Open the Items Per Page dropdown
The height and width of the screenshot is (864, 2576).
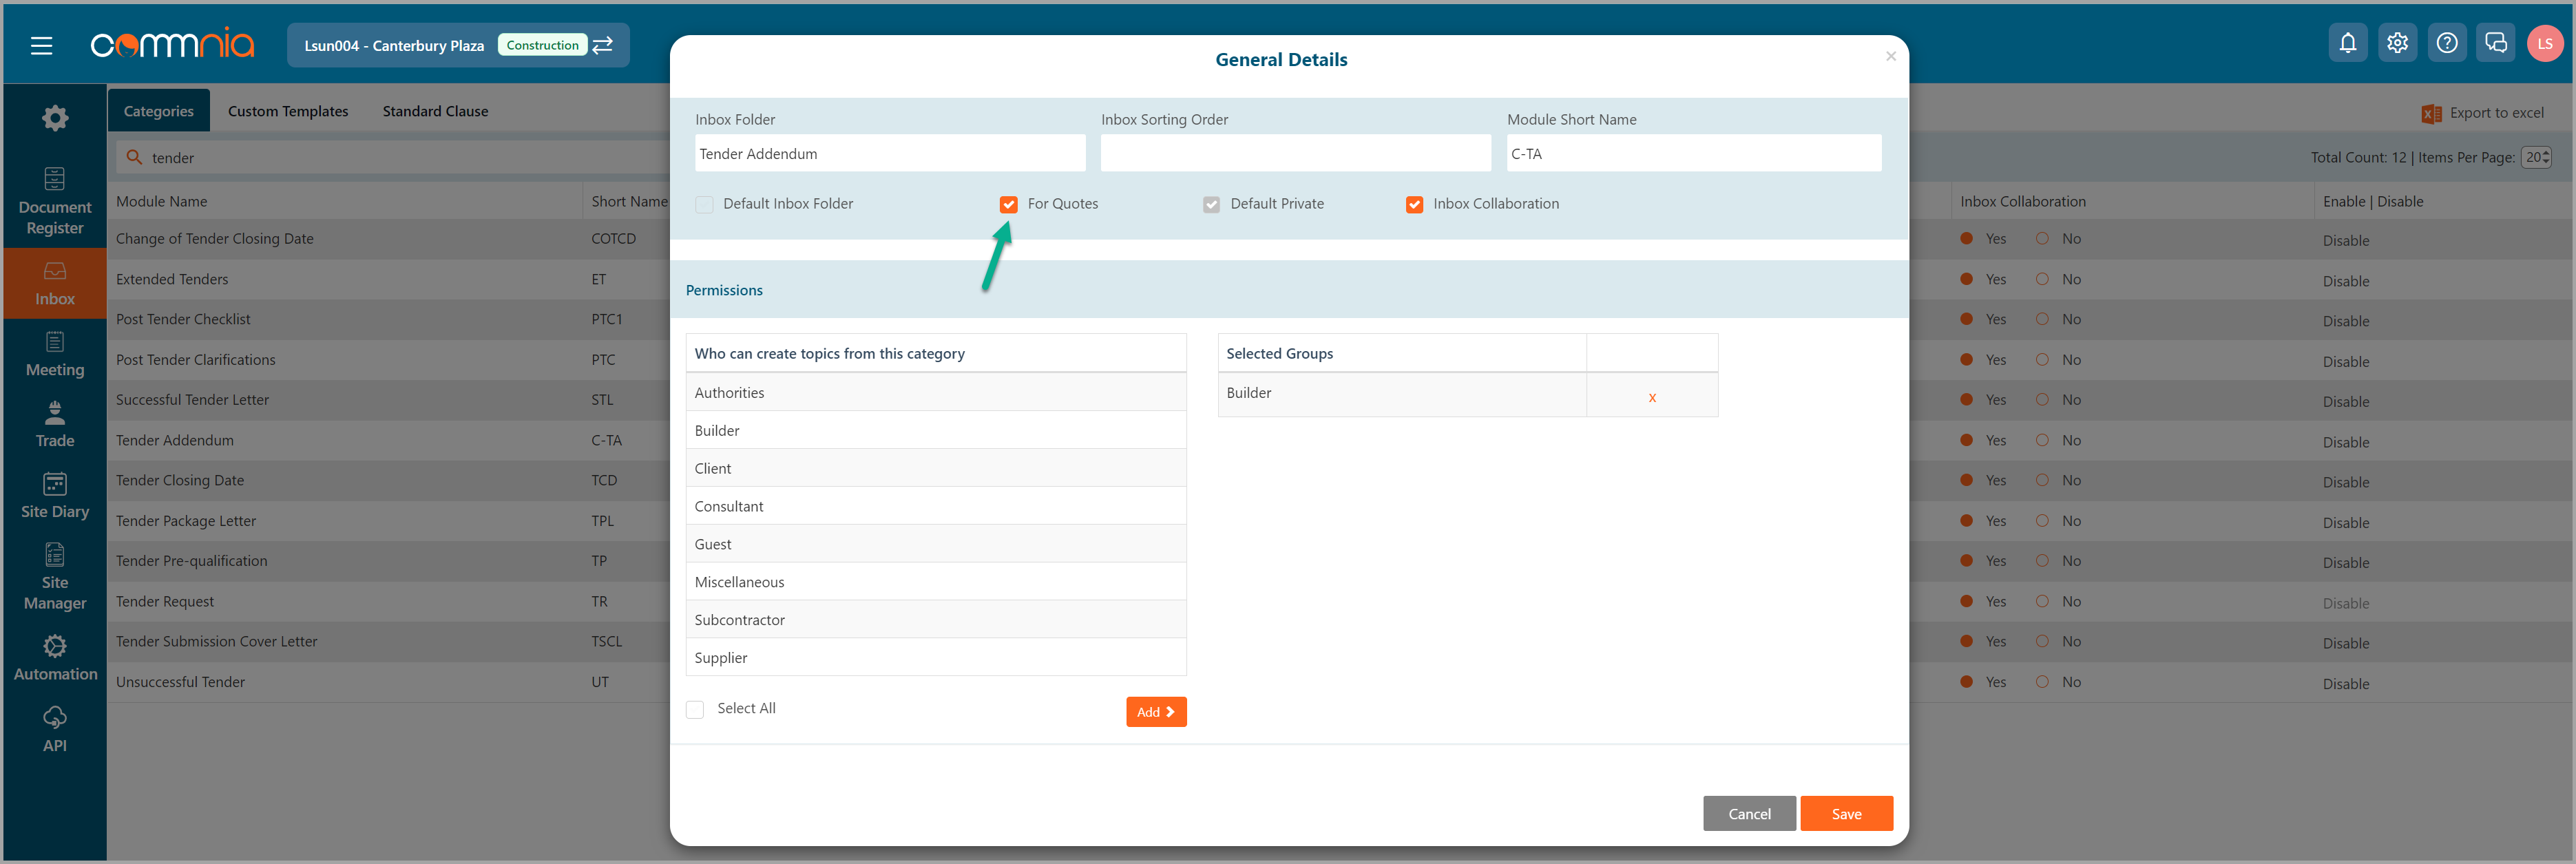(2535, 158)
